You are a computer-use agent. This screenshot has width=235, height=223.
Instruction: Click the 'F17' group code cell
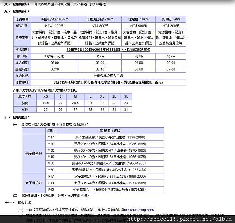pyautogui.click(x=51, y=177)
